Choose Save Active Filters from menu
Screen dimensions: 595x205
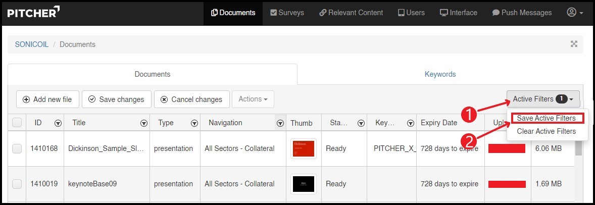click(x=546, y=118)
